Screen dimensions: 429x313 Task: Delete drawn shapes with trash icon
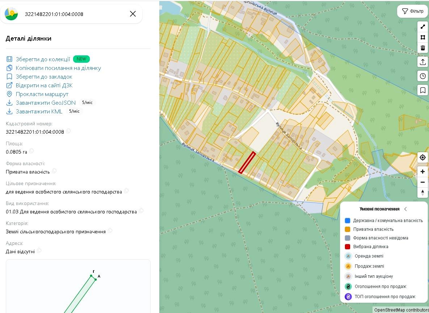click(x=423, y=48)
